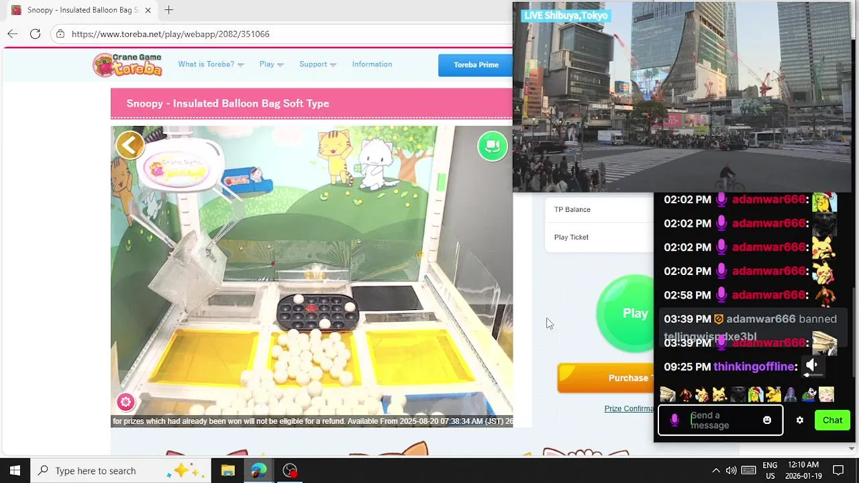Open the Windows Start menu
Viewport: 859px width, 483px height.
pyautogui.click(x=15, y=470)
